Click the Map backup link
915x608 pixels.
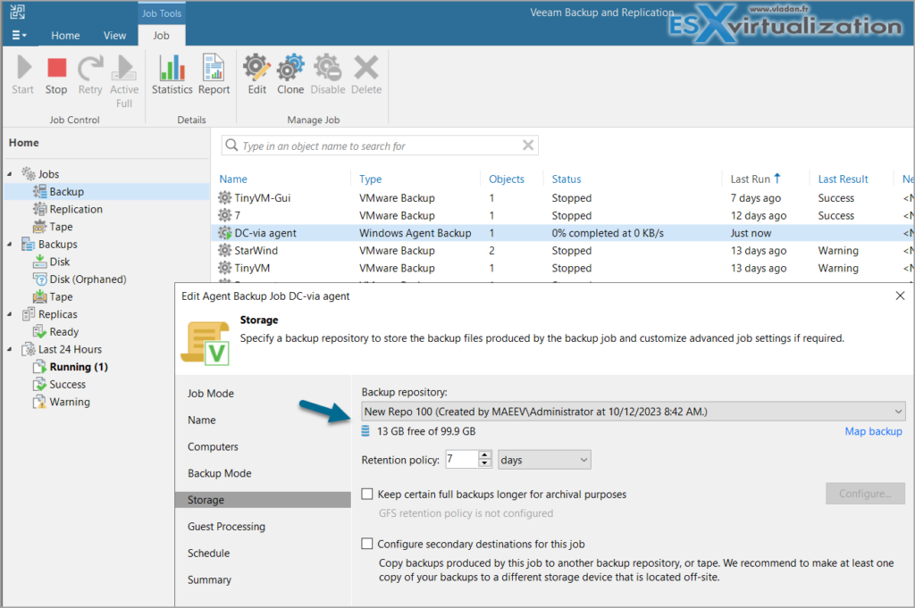pyautogui.click(x=873, y=431)
